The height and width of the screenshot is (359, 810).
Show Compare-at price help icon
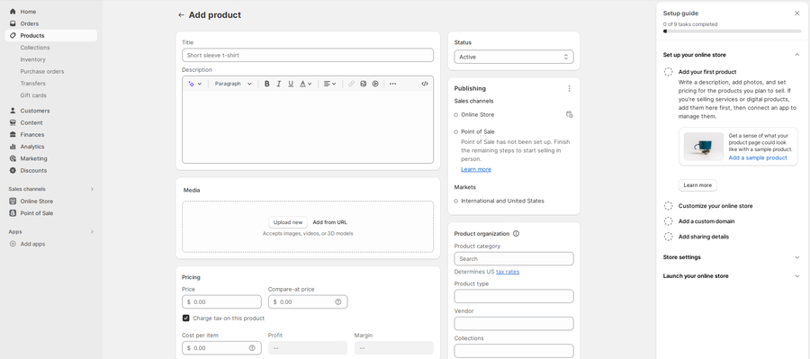[338, 301]
